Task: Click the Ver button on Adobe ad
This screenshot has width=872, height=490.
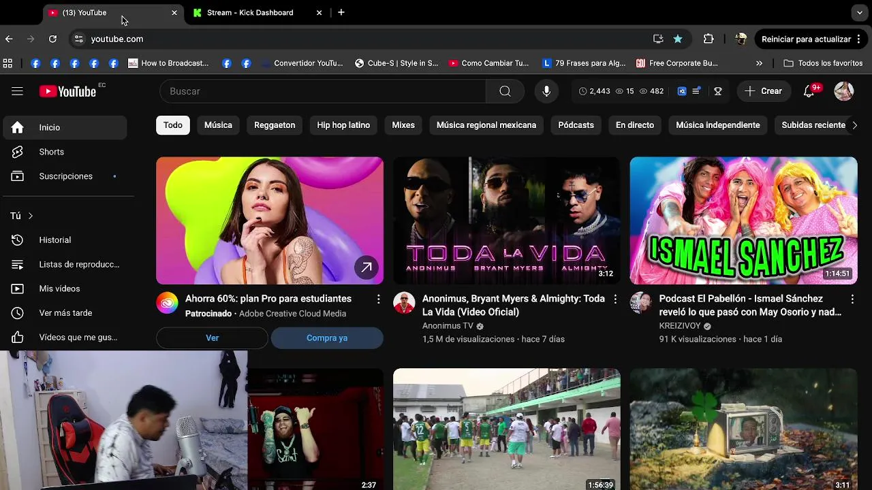Action: click(213, 338)
